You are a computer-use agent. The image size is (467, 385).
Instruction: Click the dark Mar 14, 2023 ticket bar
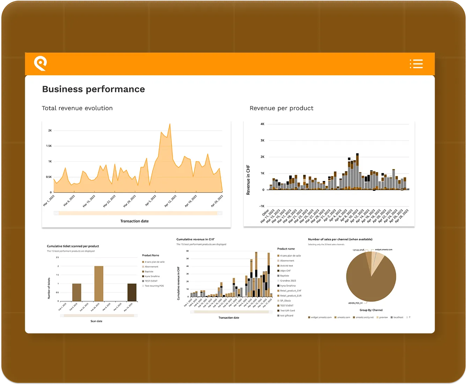132,292
